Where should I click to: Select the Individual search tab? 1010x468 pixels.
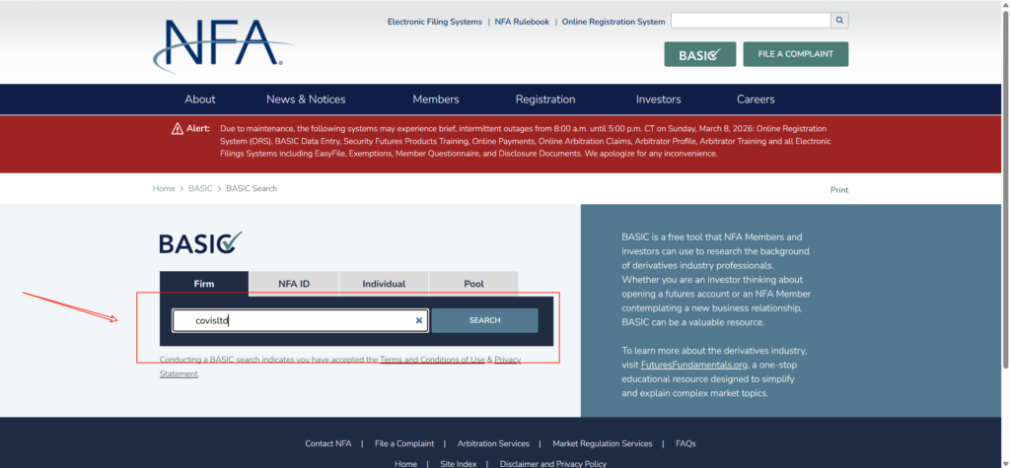[x=384, y=284]
